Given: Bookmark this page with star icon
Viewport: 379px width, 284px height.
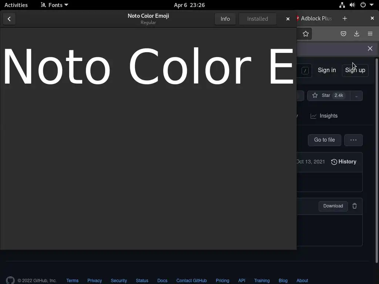Looking at the screenshot, I should point(305,34).
